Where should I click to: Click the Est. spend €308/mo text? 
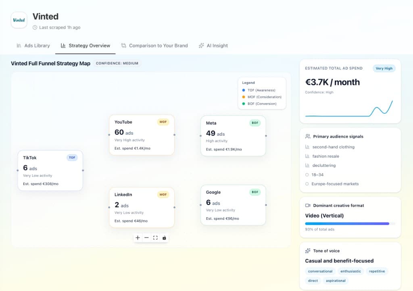[x=41, y=184]
